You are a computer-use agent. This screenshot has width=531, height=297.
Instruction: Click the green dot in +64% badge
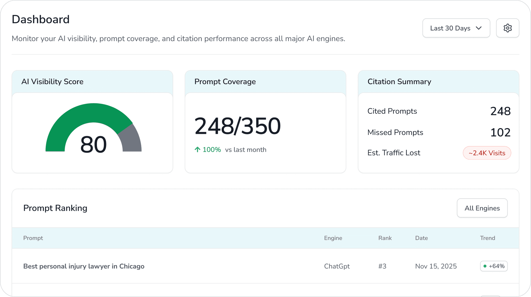click(x=485, y=266)
